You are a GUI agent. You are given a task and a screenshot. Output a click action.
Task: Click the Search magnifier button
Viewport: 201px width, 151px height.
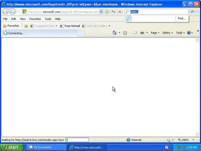[192, 12]
